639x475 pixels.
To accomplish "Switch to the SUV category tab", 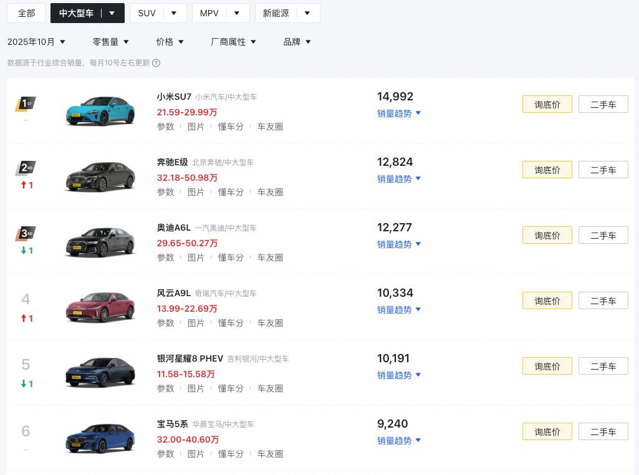I will point(147,12).
